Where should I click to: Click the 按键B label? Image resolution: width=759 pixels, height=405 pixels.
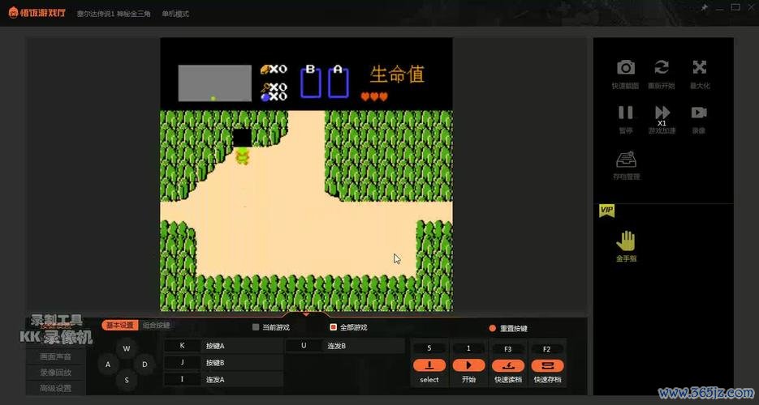(x=215, y=363)
